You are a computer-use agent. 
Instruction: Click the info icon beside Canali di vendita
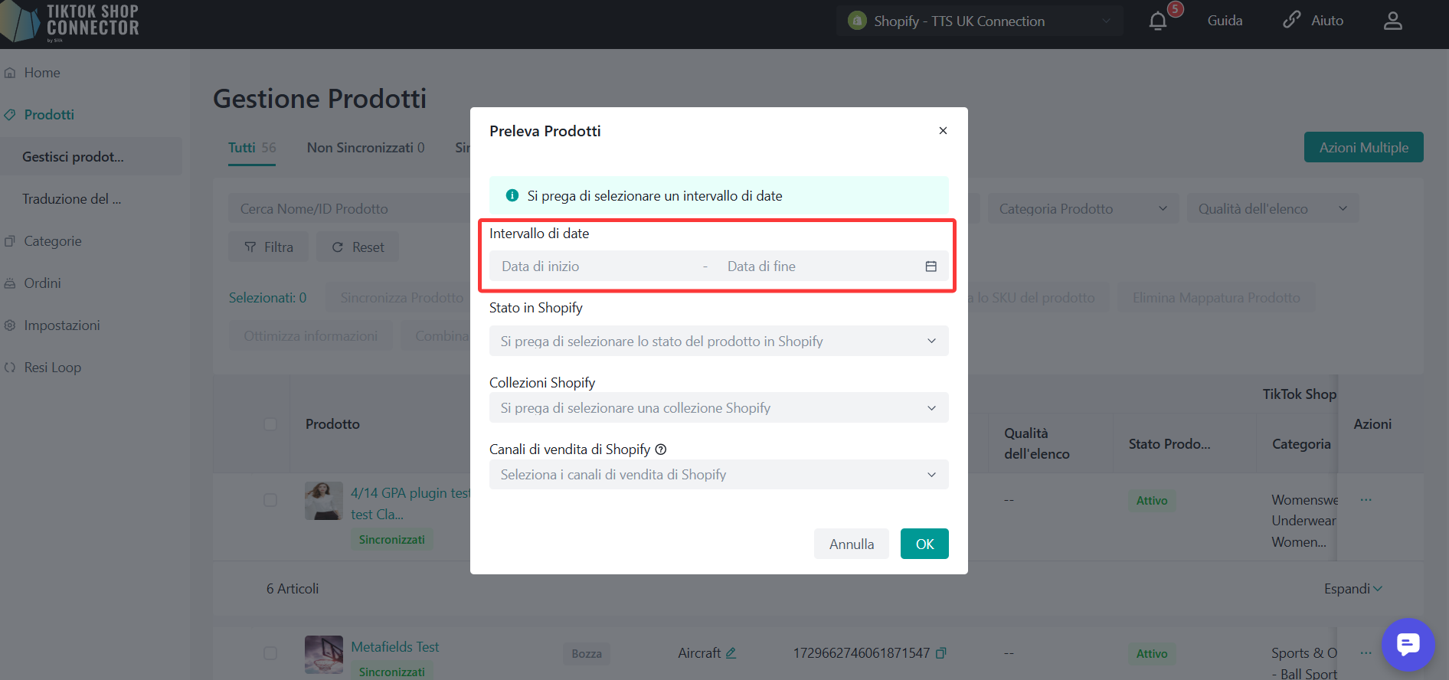[661, 450]
